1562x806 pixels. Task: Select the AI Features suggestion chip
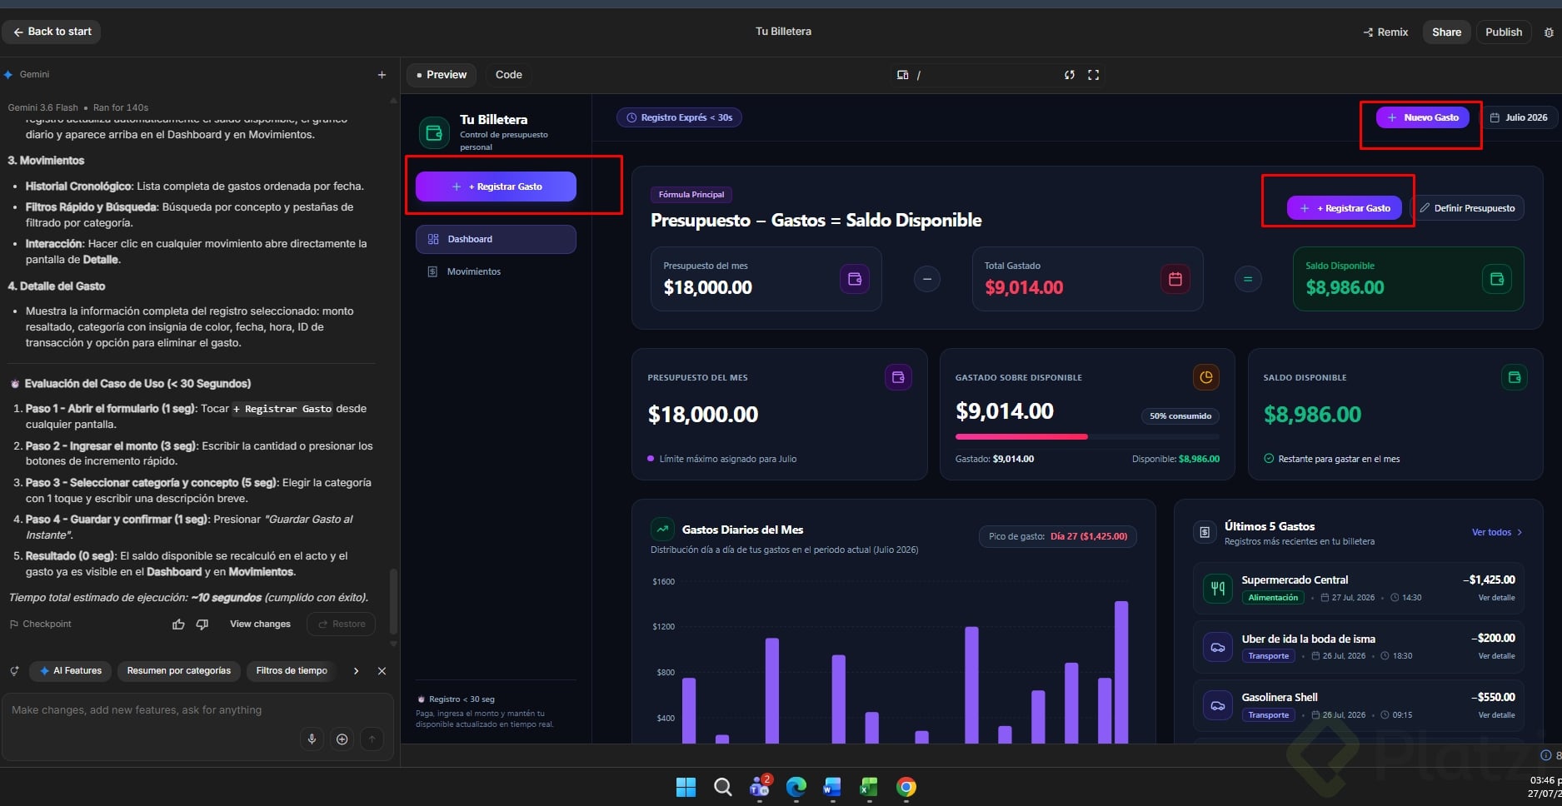(x=70, y=671)
